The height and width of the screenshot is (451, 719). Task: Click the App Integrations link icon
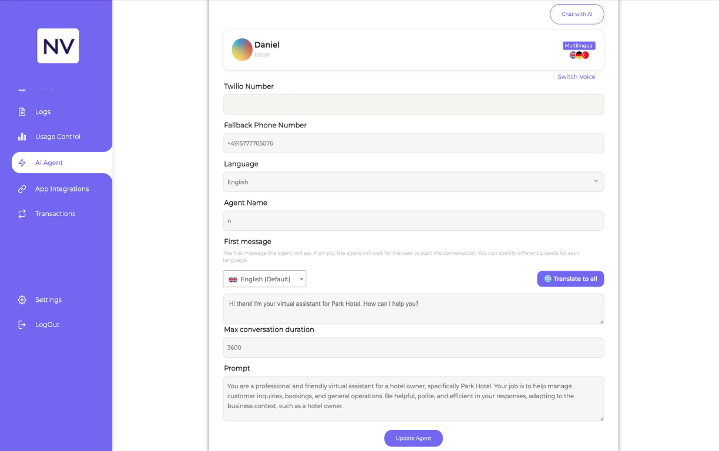[22, 189]
